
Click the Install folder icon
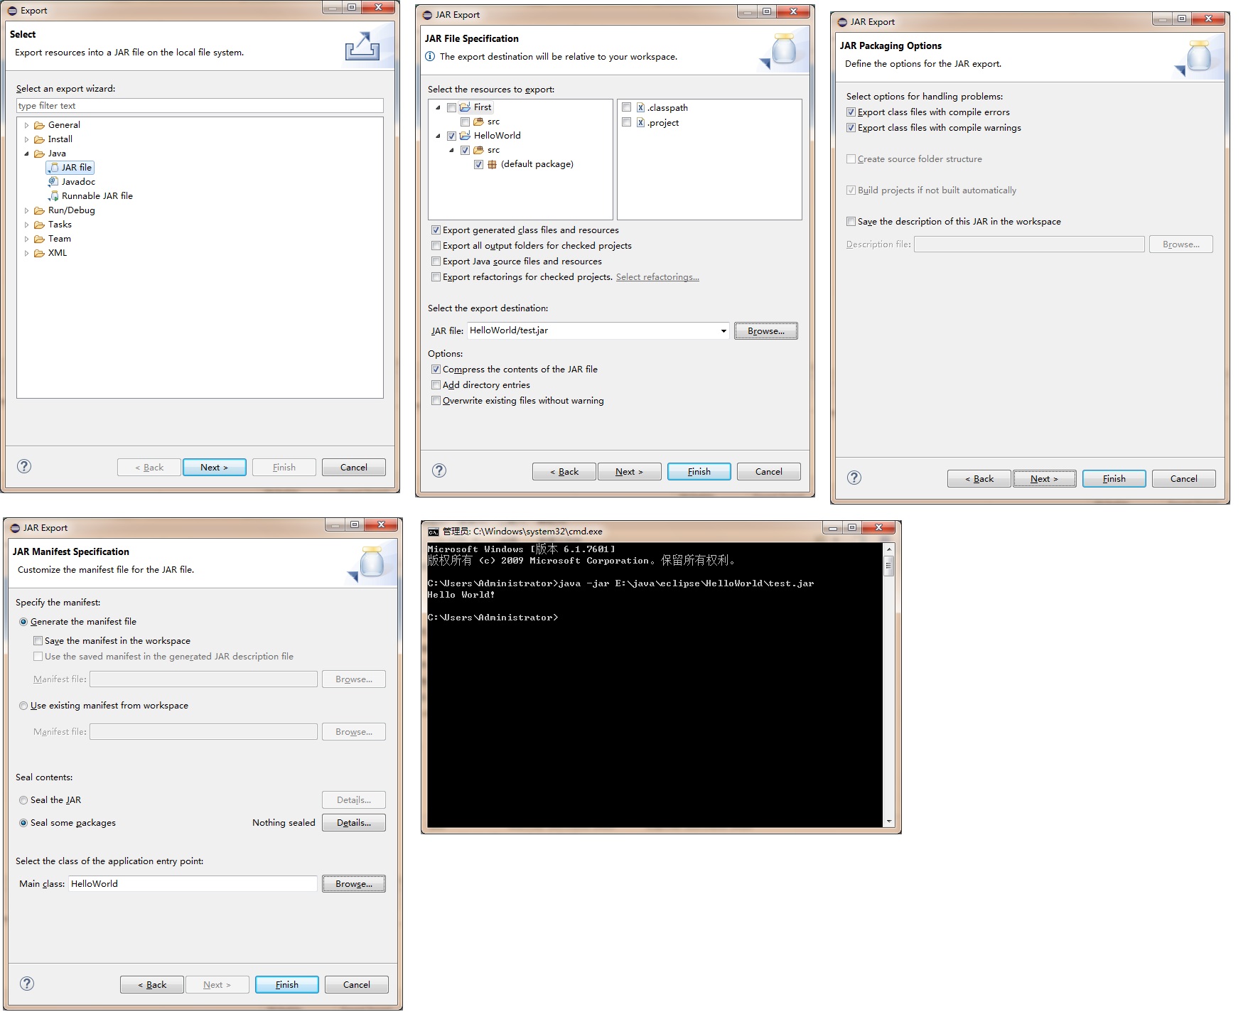coord(40,139)
